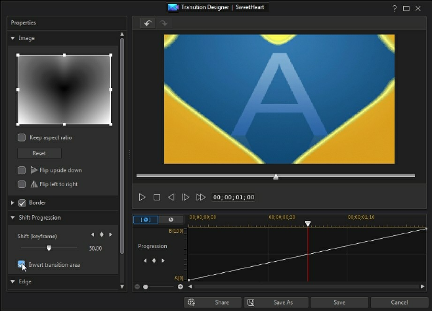The image size is (432, 311).
Task: Add a Shift keyframe with diamond icon
Action: pyautogui.click(x=101, y=235)
